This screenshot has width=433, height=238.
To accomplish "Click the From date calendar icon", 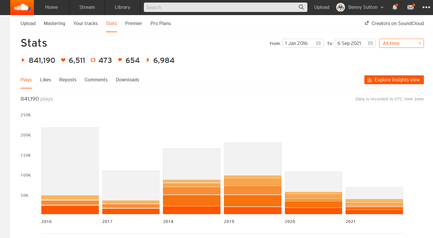I will (318, 43).
